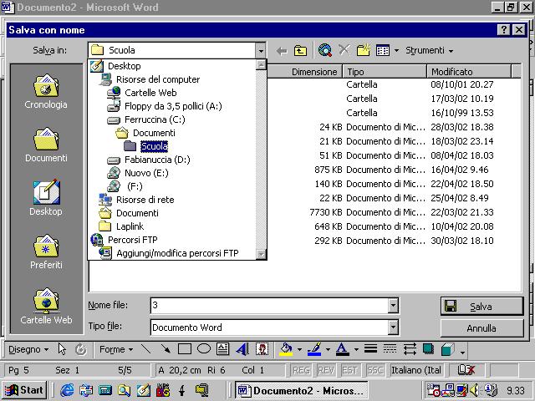Click the Search the Web icon
The width and height of the screenshot is (535, 401).
coord(325,50)
